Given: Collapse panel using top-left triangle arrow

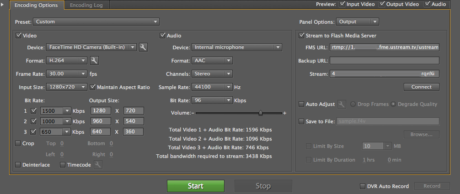Looking at the screenshot, I should (x=3, y=5).
